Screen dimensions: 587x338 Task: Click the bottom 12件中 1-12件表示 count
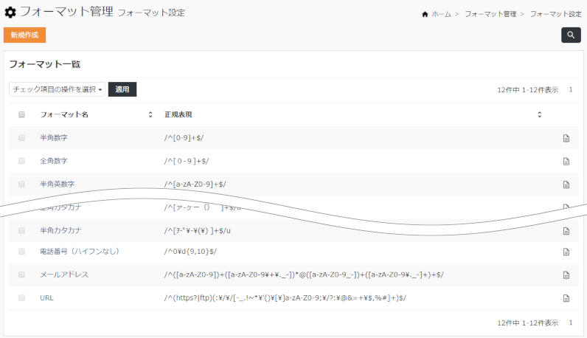click(527, 323)
